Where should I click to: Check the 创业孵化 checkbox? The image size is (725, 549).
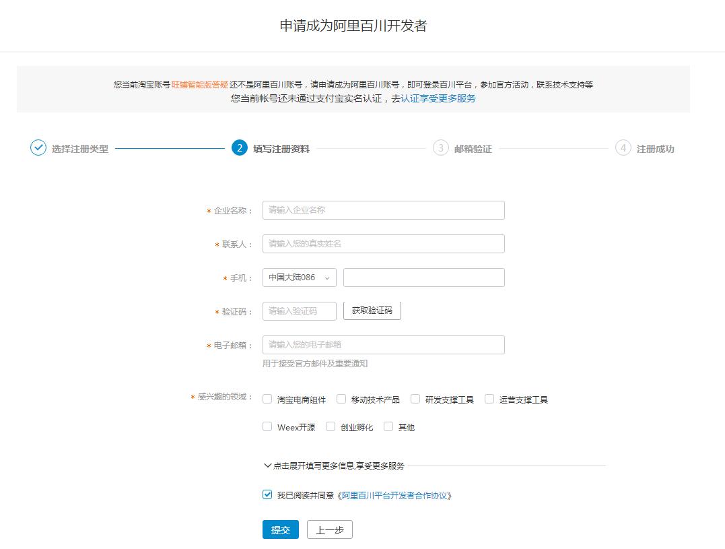click(x=330, y=426)
